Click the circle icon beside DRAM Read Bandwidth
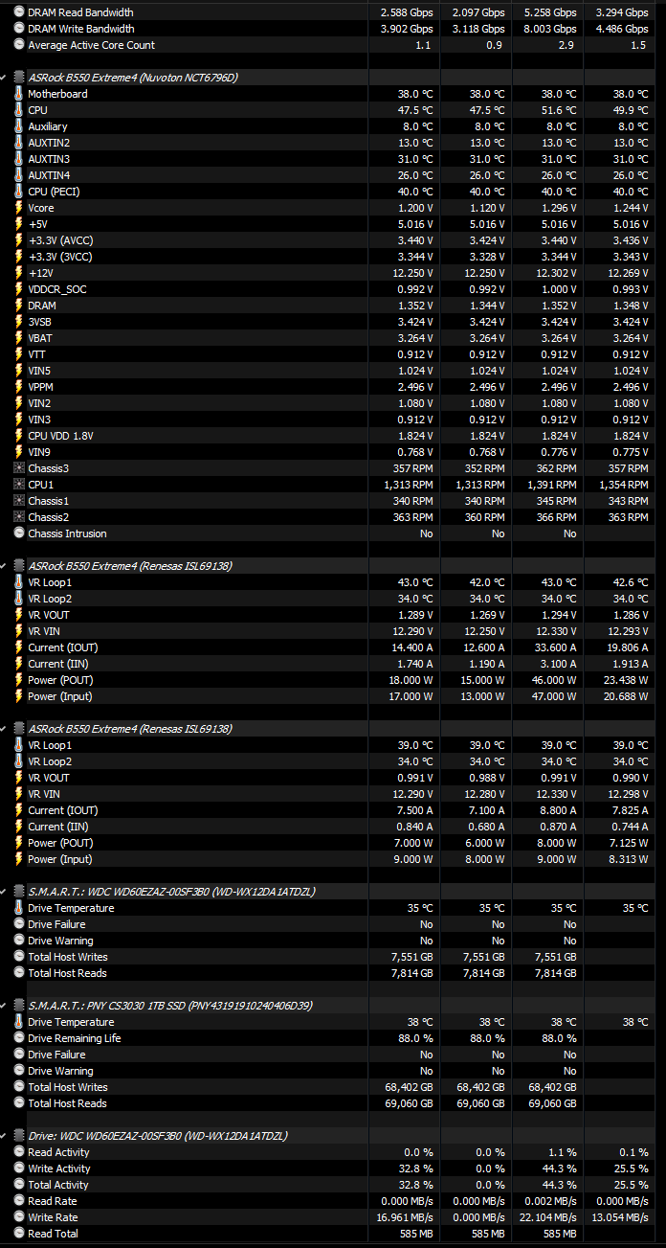666x1248 pixels. click(19, 12)
